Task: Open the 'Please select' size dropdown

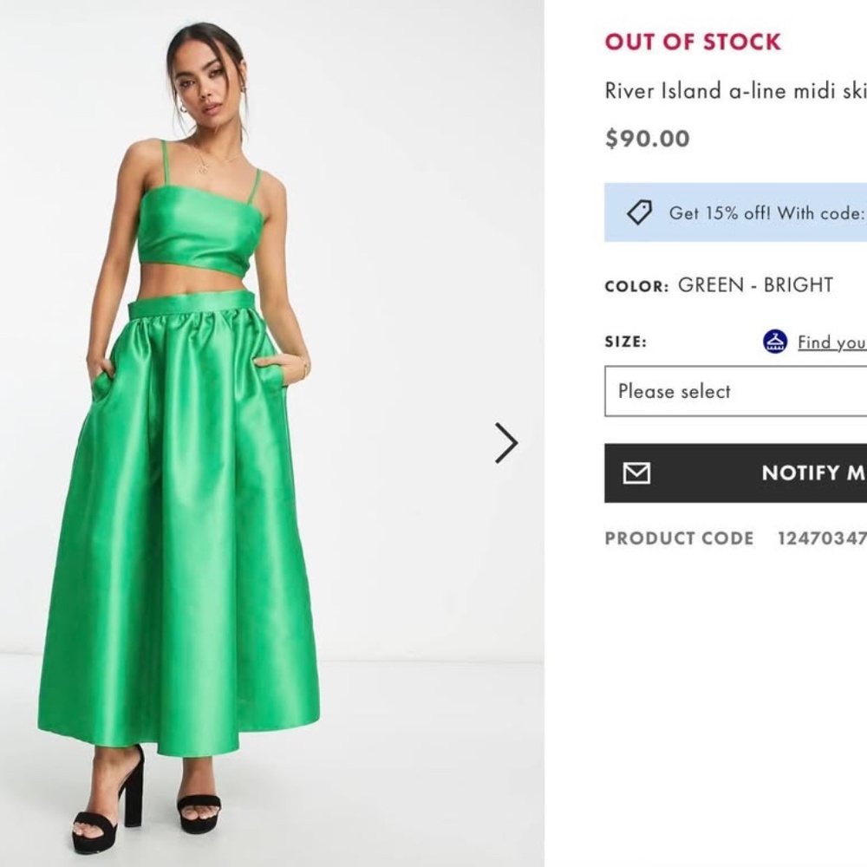Action: click(737, 391)
